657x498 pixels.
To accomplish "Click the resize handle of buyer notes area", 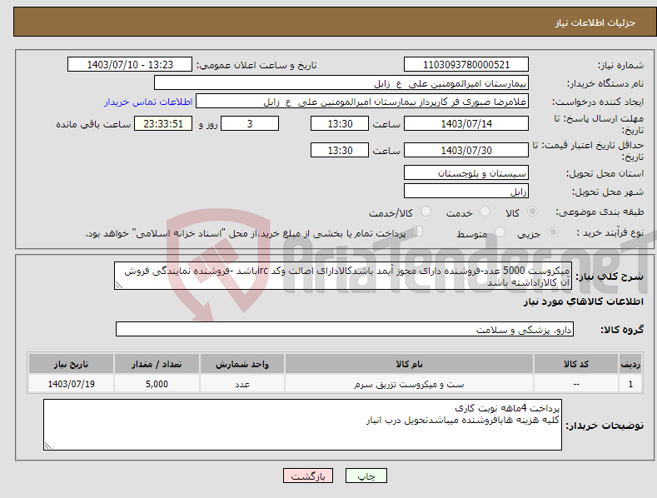I will coord(48,446).
